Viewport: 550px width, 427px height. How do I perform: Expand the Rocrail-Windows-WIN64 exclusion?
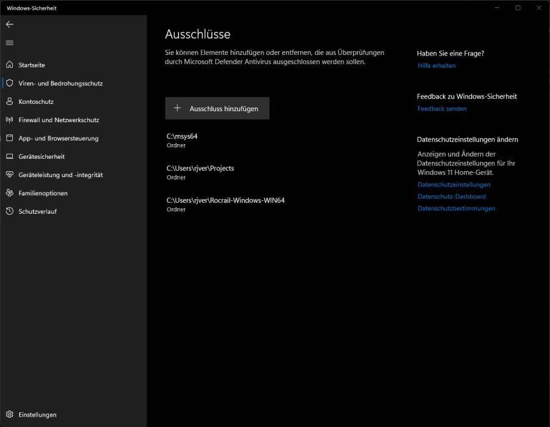click(x=227, y=204)
